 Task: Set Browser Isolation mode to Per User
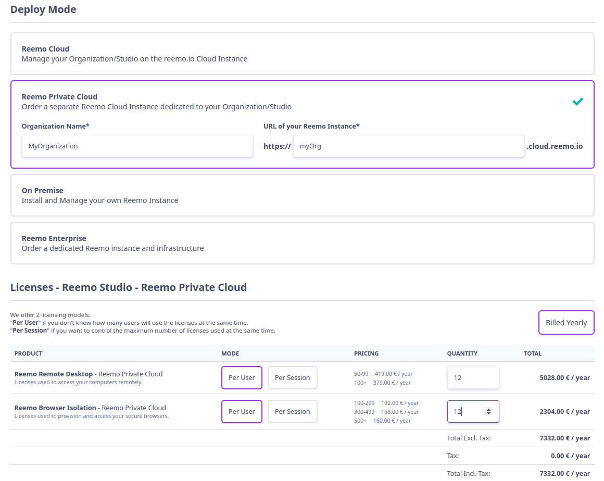[x=242, y=411]
